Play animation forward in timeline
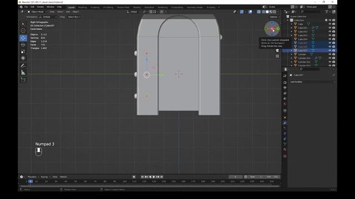Image resolution: width=355 pixels, height=199 pixels. click(x=154, y=177)
